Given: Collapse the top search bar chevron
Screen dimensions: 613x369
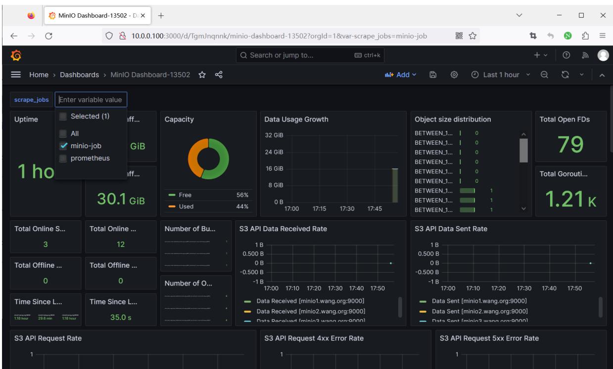Looking at the screenshot, I should click(x=602, y=75).
